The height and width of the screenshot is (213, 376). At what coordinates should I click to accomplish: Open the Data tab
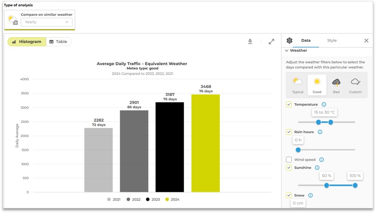point(306,41)
